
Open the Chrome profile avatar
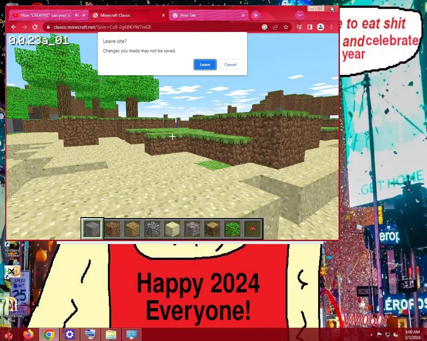pyautogui.click(x=321, y=27)
